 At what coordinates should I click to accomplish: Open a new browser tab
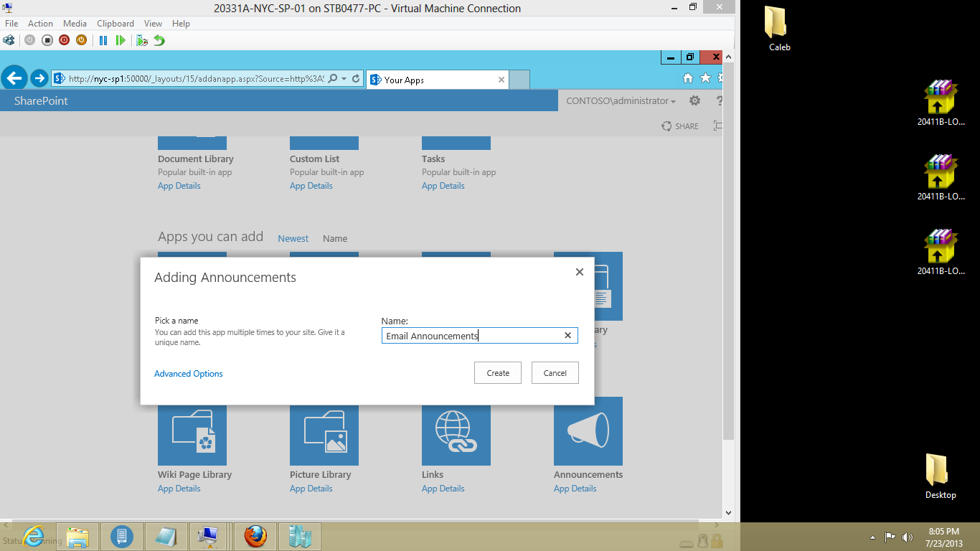519,80
